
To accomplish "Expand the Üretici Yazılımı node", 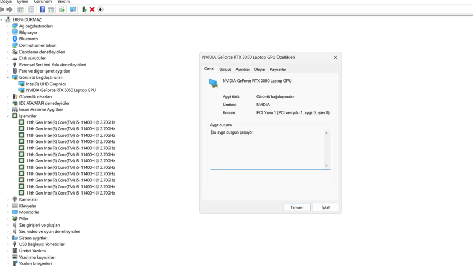I will tap(8, 251).
